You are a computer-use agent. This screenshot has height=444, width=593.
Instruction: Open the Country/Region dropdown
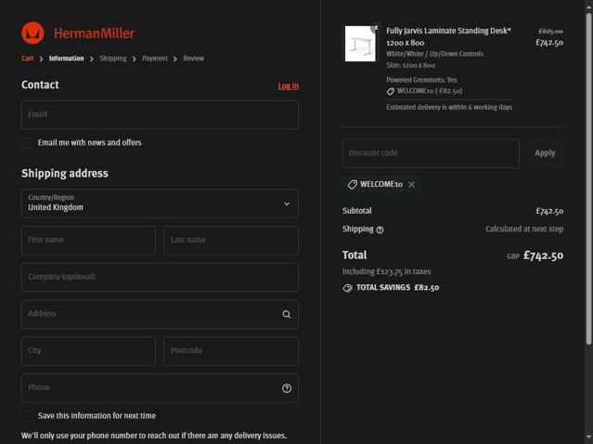click(160, 203)
